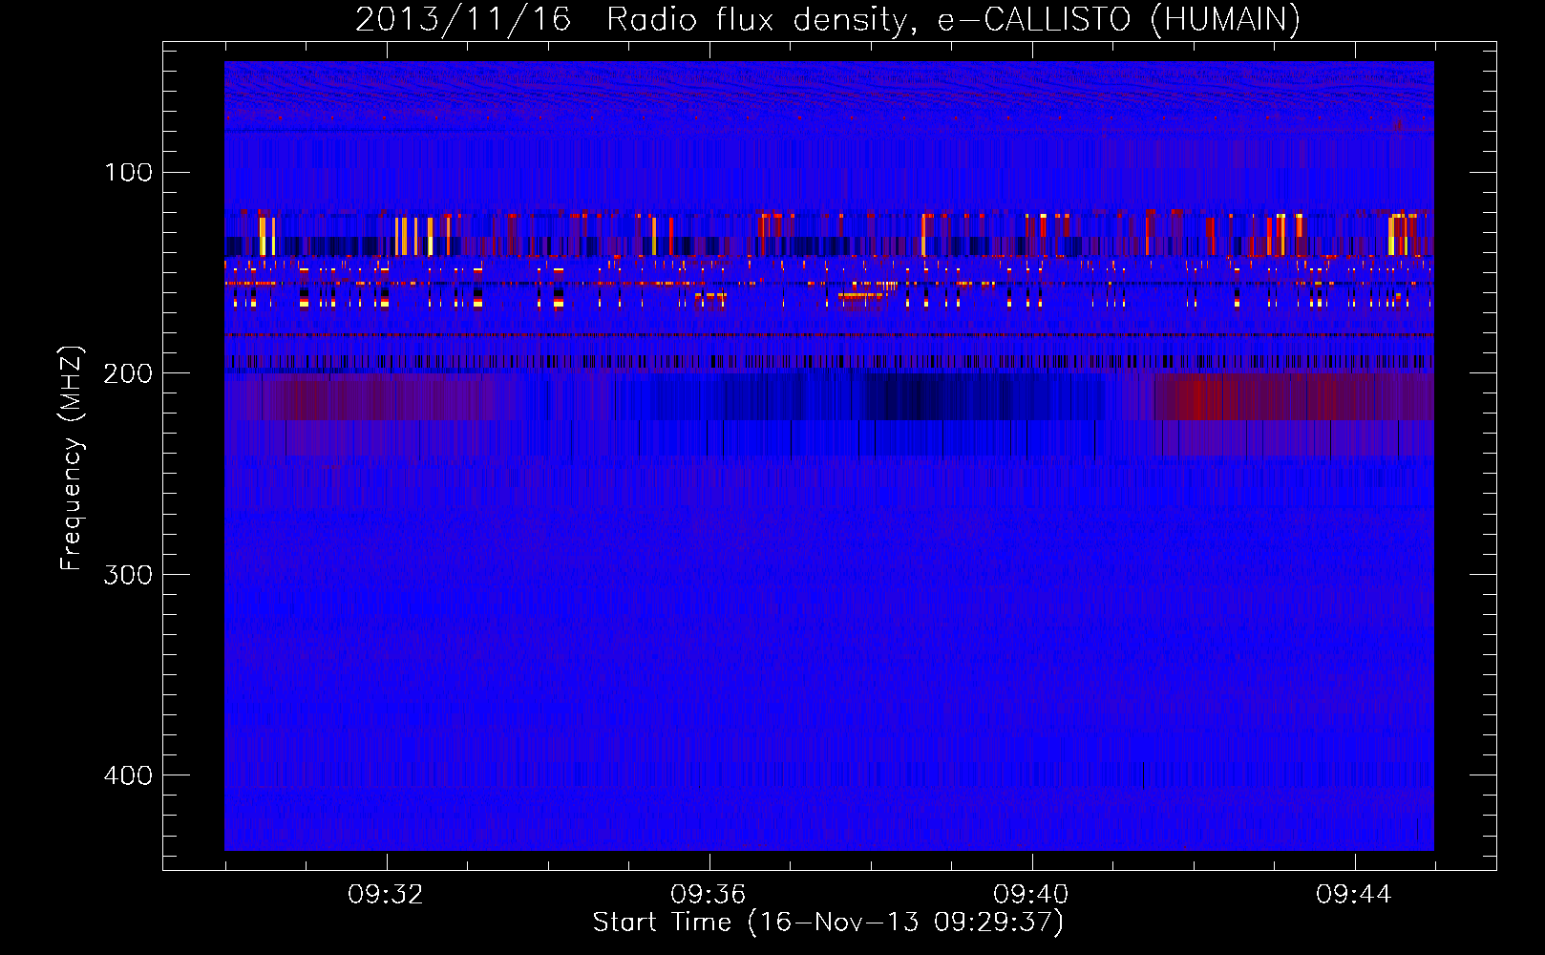Click the '09:36' time tick label
Image resolution: width=1545 pixels, height=955 pixels.
(x=709, y=895)
